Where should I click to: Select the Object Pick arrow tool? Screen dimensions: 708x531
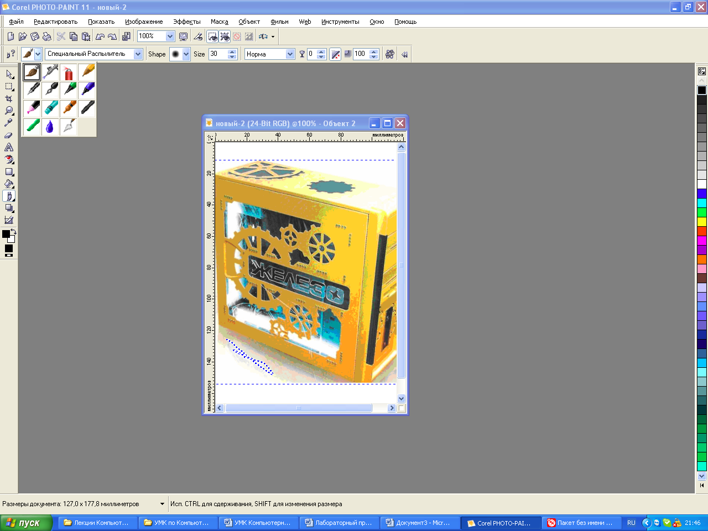click(9, 74)
